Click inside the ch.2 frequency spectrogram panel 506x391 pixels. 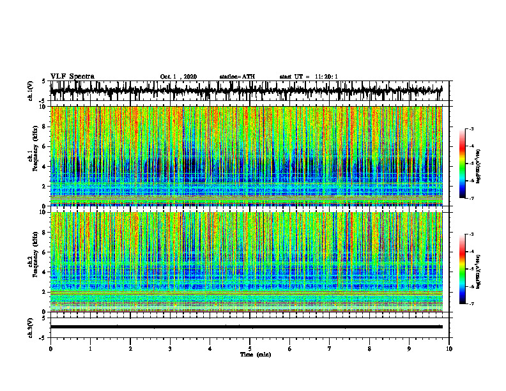[x=249, y=262]
